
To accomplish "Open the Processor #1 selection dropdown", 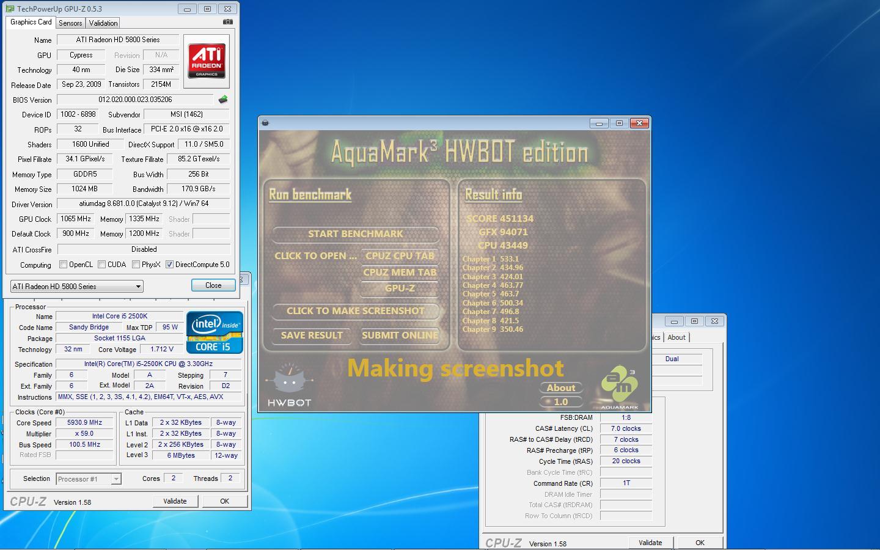I will click(x=89, y=479).
